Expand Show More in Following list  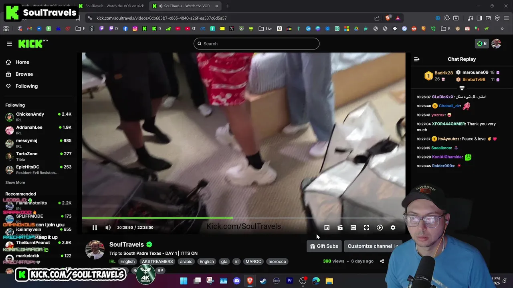coord(15,182)
